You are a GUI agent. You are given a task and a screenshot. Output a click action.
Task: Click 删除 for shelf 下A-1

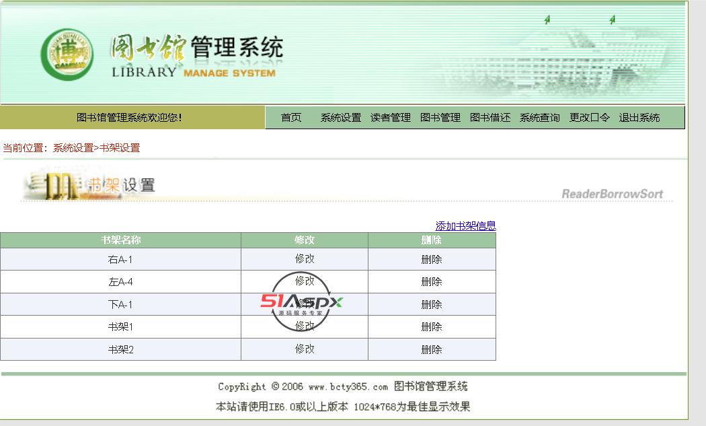point(432,304)
